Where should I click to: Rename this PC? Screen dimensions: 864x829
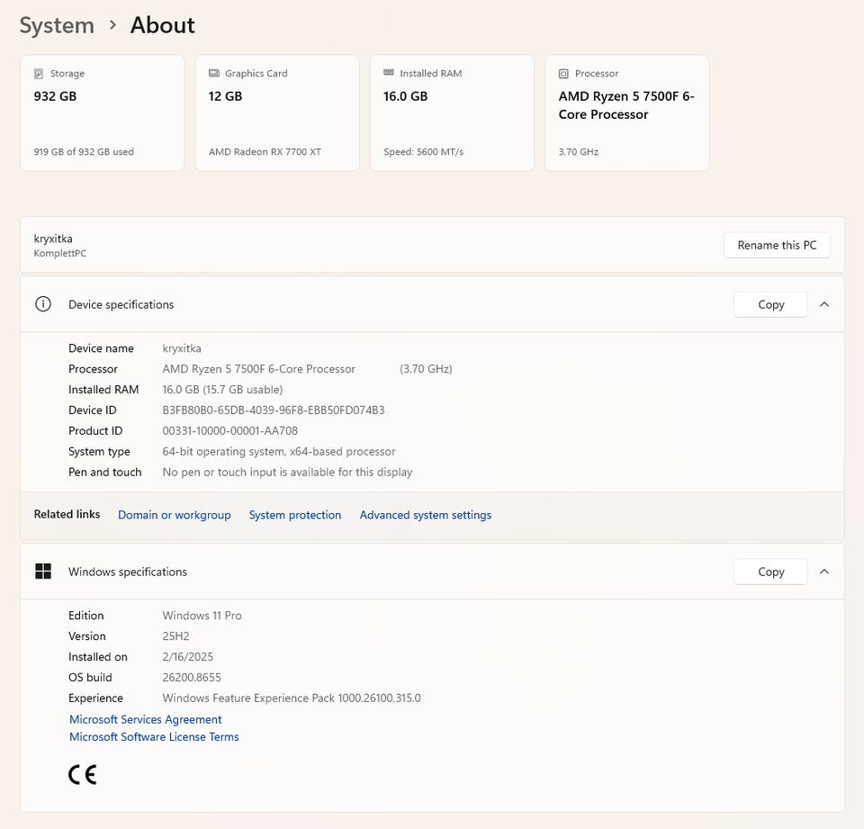(x=777, y=246)
